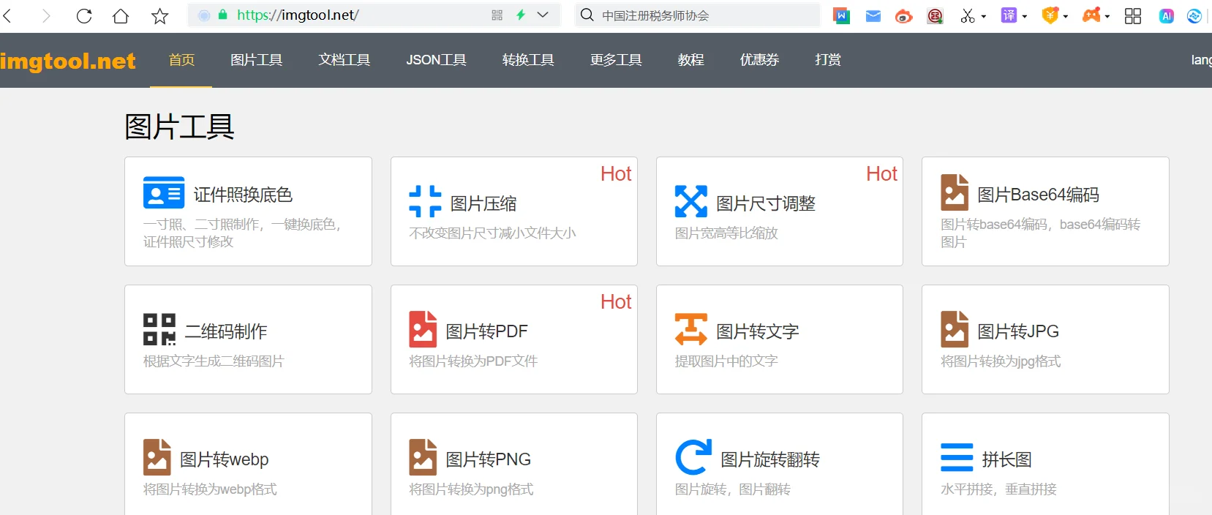Click the description 根据文字生成二维码图片
Image resolution: width=1212 pixels, height=515 pixels.
(214, 361)
